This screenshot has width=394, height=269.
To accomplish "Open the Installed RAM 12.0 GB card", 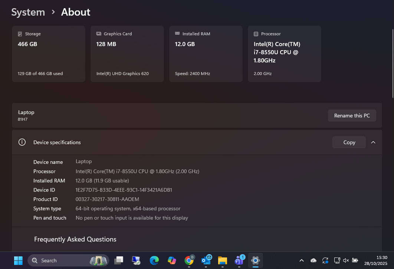I will coord(206,54).
